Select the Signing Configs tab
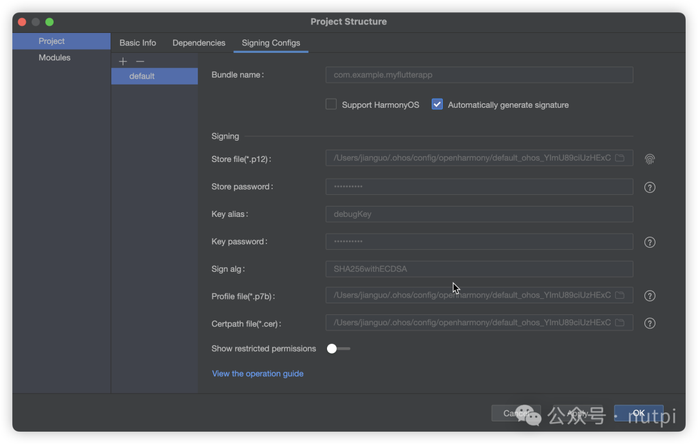Viewport: 698px width, 444px height. [x=271, y=43]
